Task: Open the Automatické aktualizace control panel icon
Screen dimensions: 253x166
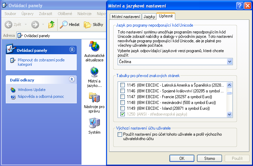Action: (x=94, y=46)
